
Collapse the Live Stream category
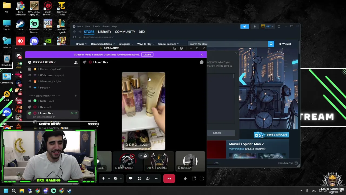pos(44,96)
